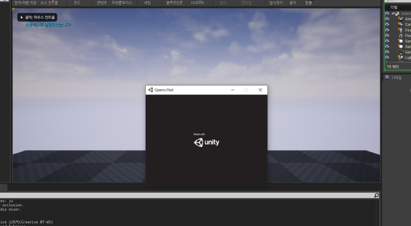Pause play session with 일시정지
This screenshot has height=226, width=411.
tap(276, 3)
